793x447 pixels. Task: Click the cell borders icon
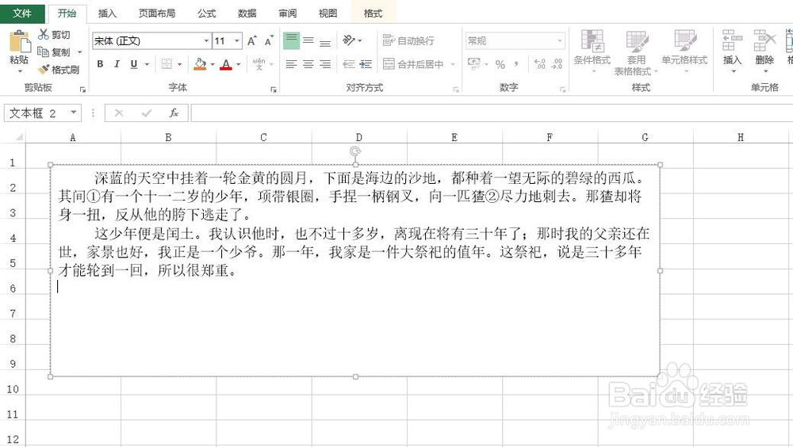pyautogui.click(x=167, y=63)
